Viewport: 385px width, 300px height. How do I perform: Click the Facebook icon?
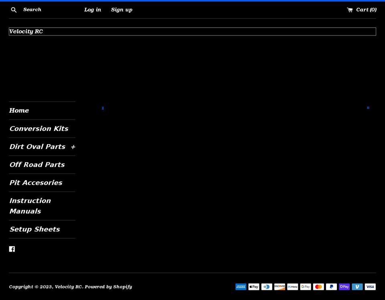click(x=12, y=249)
